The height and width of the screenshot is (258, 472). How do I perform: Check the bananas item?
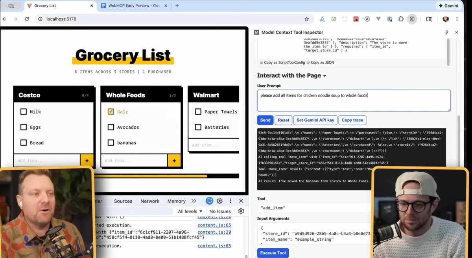click(x=111, y=143)
